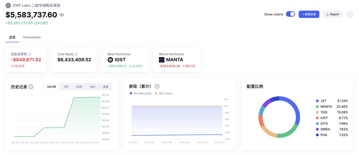
Task: Click the -$403,806.26 loss value
Action: click(170, 66)
